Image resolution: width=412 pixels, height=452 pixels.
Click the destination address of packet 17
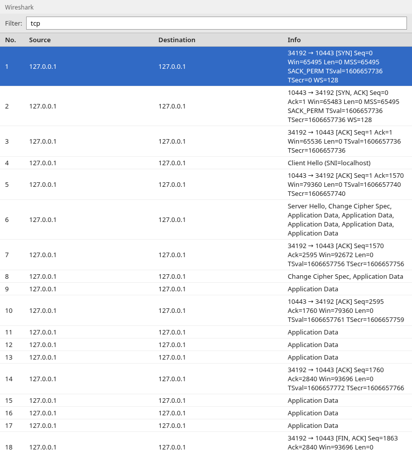tap(172, 425)
